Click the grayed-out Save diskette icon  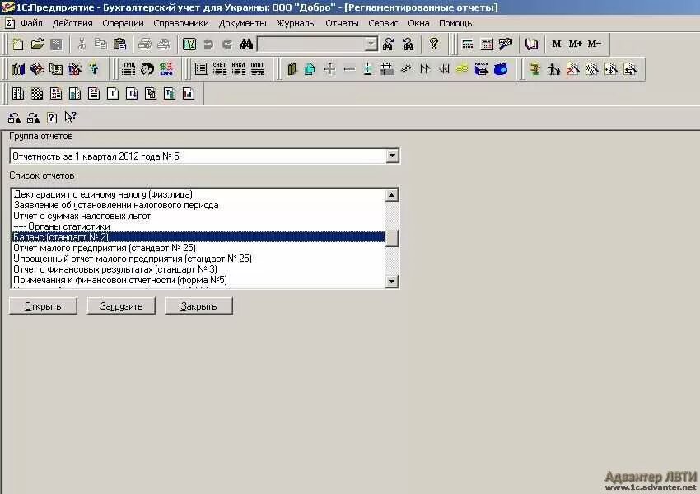[56, 44]
